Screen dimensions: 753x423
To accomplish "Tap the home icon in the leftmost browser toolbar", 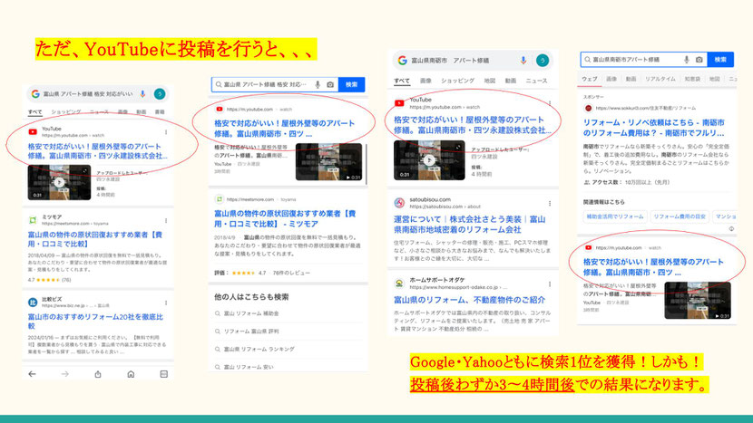I will (x=131, y=374).
